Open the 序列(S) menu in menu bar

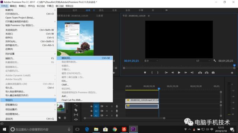tap(31, 6)
